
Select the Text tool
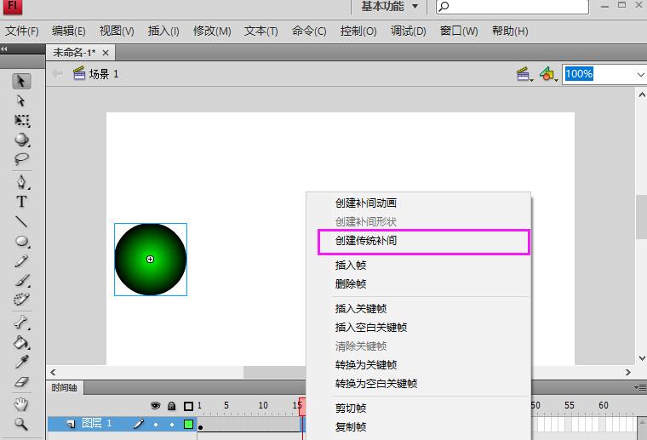(21, 202)
